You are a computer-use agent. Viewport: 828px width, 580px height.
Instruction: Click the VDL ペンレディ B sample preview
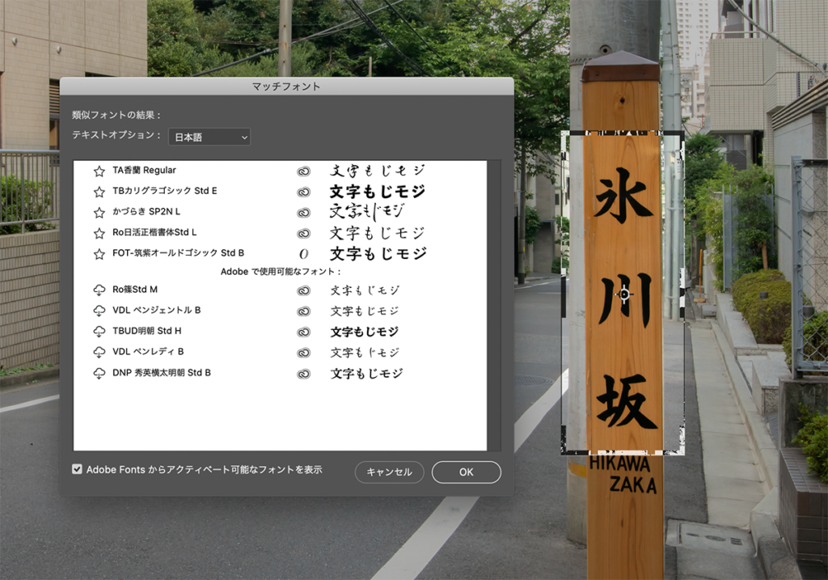pos(365,353)
